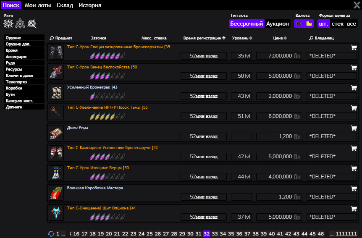The height and width of the screenshot is (238, 362).
Task: Set price format to стек
Action: [338, 24]
